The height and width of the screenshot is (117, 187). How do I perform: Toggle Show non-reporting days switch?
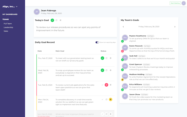pyautogui.click(x=97, y=42)
